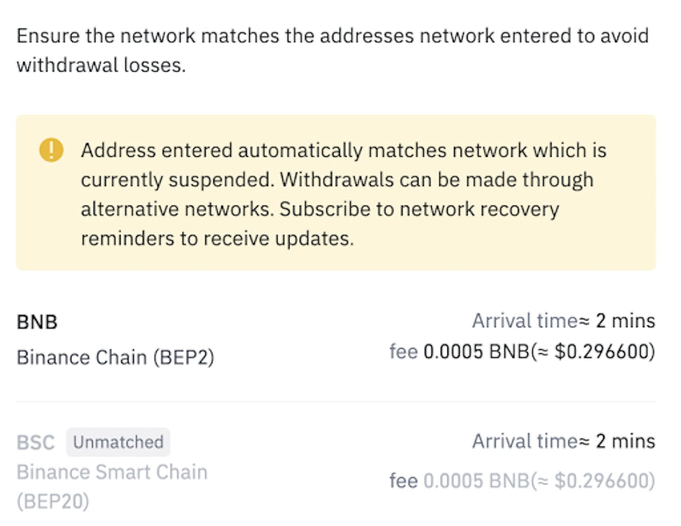Click the $0.296600 value in BEP2 row
Viewport: 681px width, 526px height.
pyautogui.click(x=601, y=352)
